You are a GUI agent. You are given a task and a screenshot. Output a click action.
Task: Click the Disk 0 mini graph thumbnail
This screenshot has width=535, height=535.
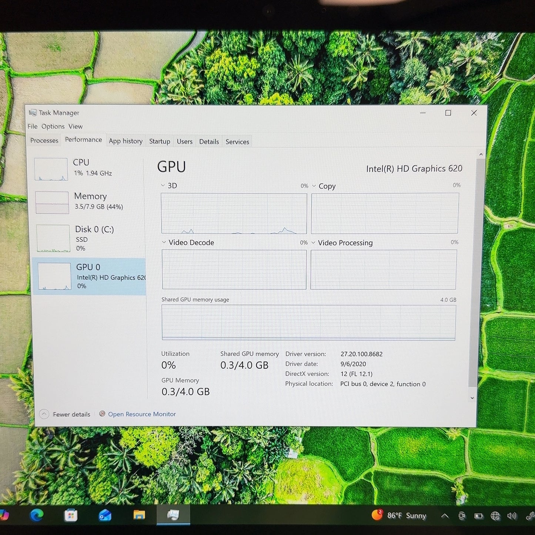53,238
